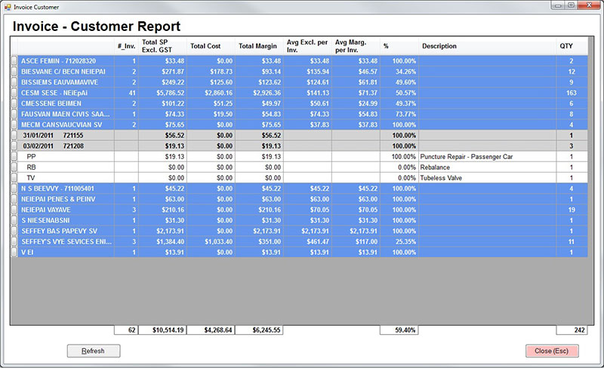This screenshot has width=604, height=371.
Task: Click the 73.77% percentage cell
Action: 399,115
